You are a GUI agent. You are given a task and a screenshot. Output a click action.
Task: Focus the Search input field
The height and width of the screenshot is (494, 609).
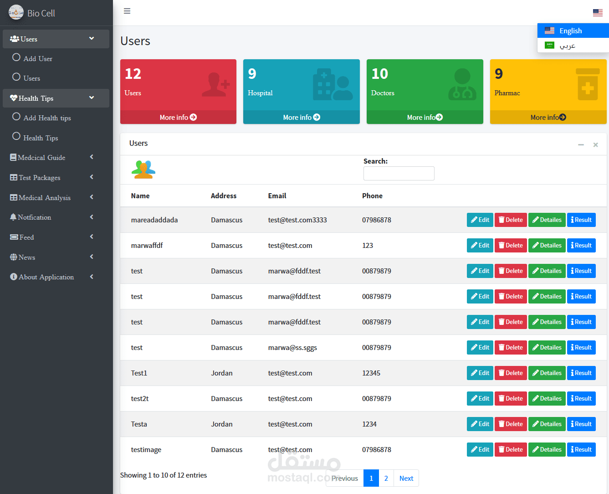click(x=399, y=173)
